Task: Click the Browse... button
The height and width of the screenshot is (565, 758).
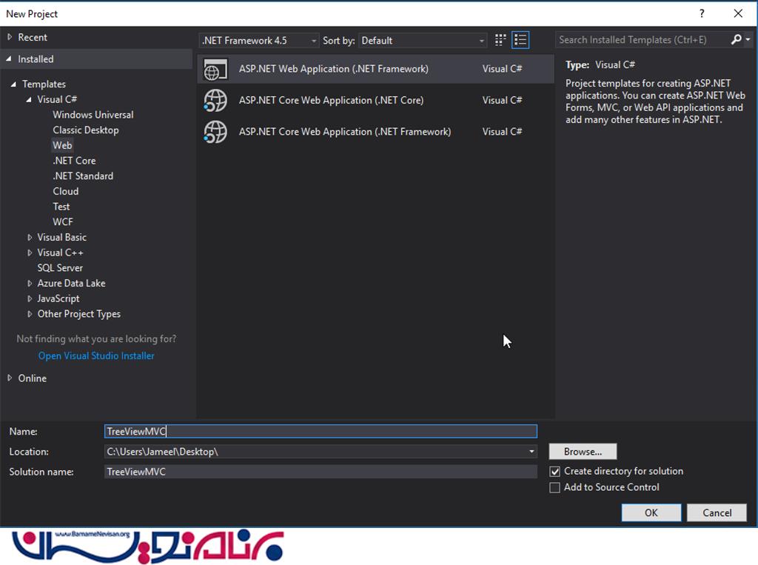Action: tap(583, 452)
